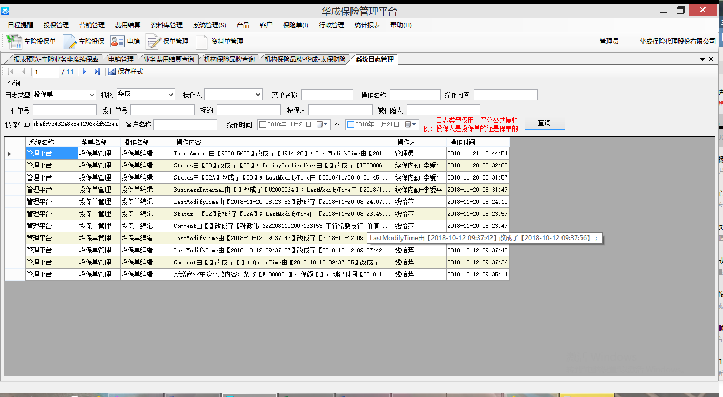Screen dimensions: 723x397
Task: Open the 产品 menu
Action: (x=243, y=25)
